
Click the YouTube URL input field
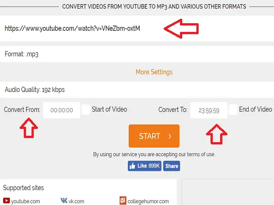137,28
